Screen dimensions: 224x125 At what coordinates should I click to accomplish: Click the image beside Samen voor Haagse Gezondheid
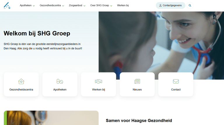pyautogui.click(x=51, y=118)
